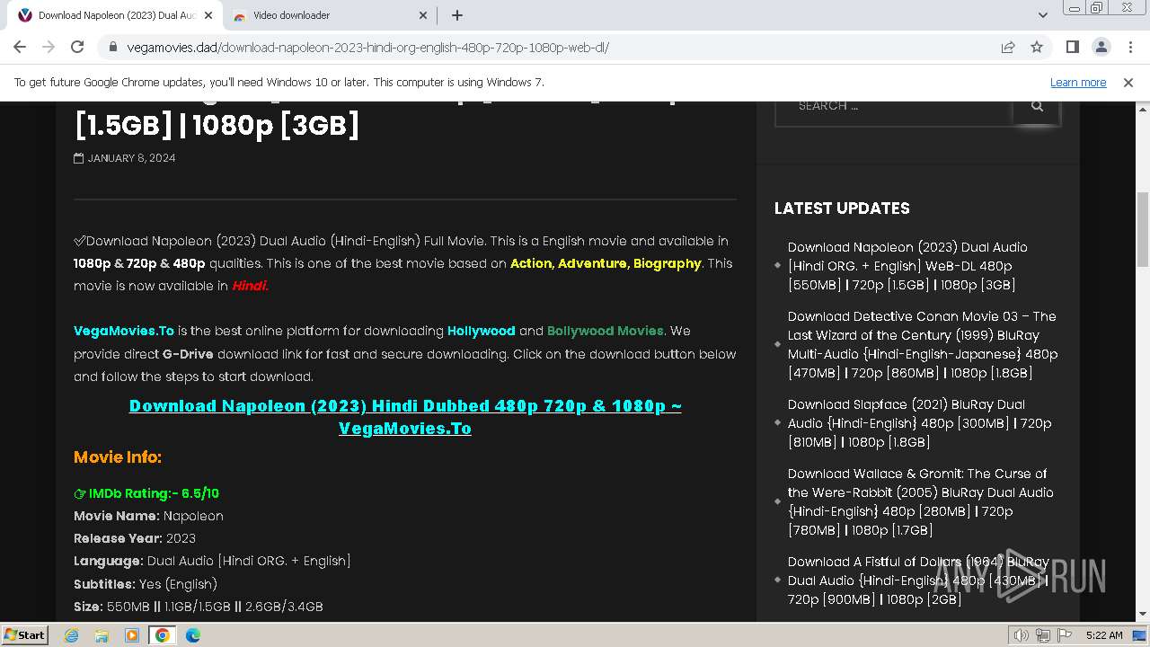Open Biography genre link

[x=667, y=263]
